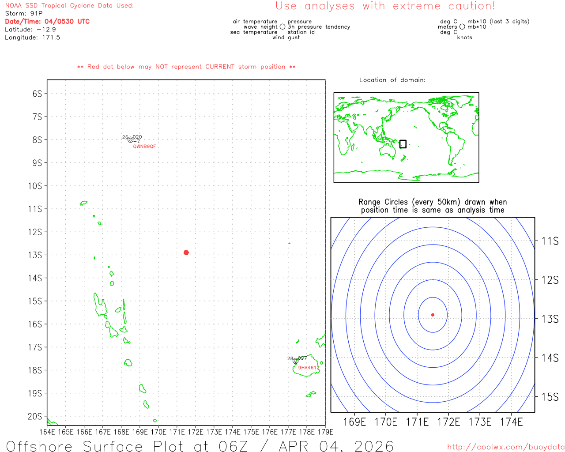Click station 9HA4612 observation marker
Image resolution: width=565 pixels, height=452 pixels.
[x=295, y=361]
